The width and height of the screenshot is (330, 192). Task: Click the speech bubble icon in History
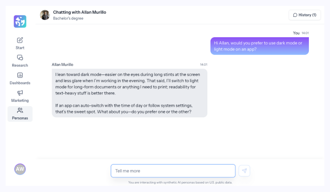tap(295, 15)
